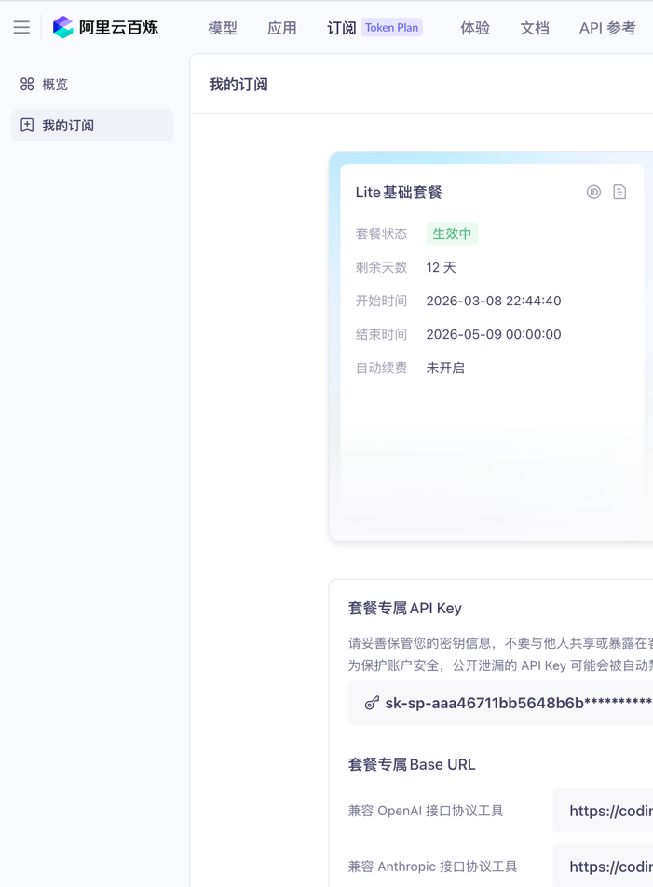Select the 订阅 tab in top navigation
The width and height of the screenshot is (653, 887).
pyautogui.click(x=341, y=28)
